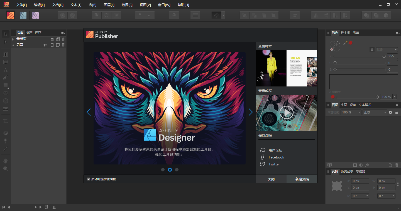This screenshot has height=211, width=401.
Task: Click the 新建文档 button
Action: coord(302,179)
